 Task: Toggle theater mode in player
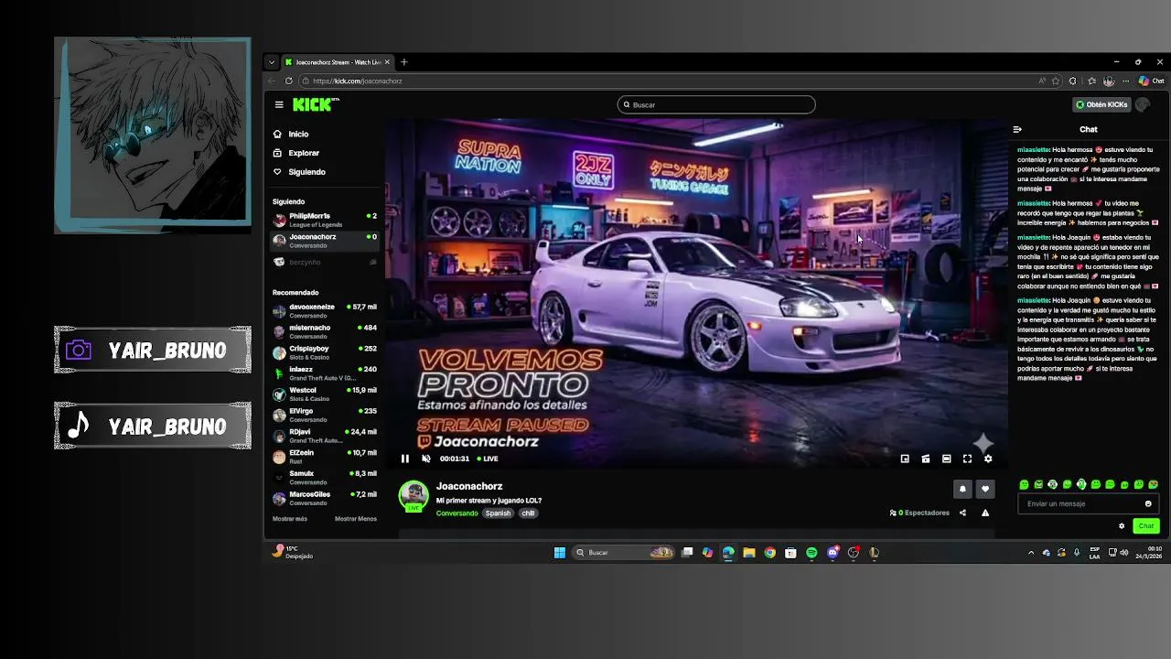click(x=947, y=459)
